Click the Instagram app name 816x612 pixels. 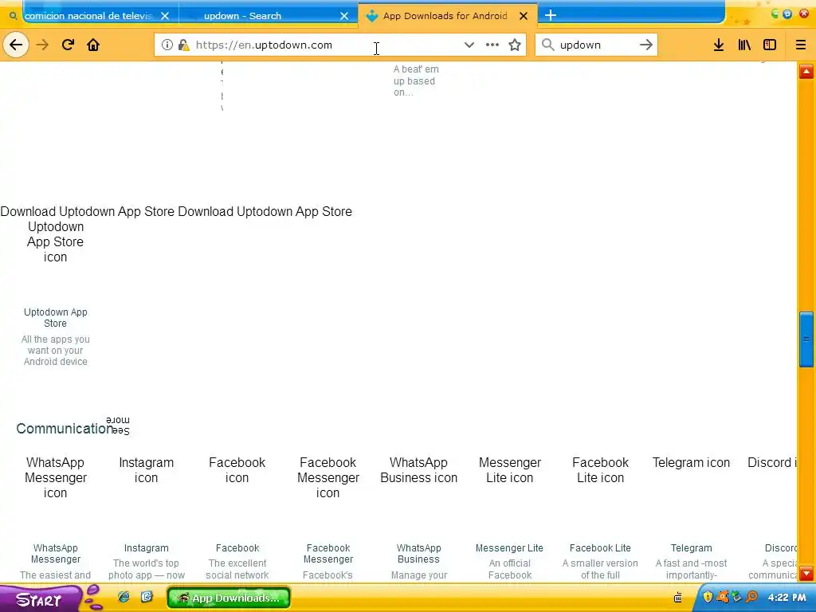tap(147, 548)
